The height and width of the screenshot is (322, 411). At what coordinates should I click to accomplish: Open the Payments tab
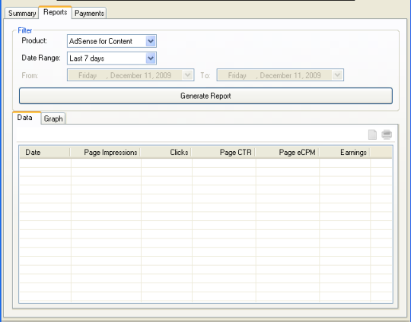click(89, 13)
